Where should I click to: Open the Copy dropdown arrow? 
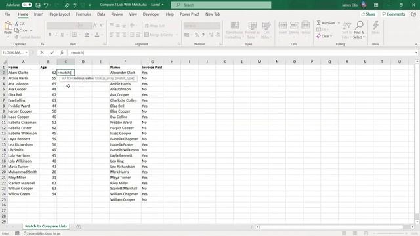(31, 30)
